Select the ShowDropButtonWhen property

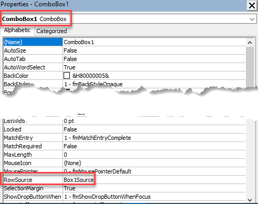click(33, 197)
